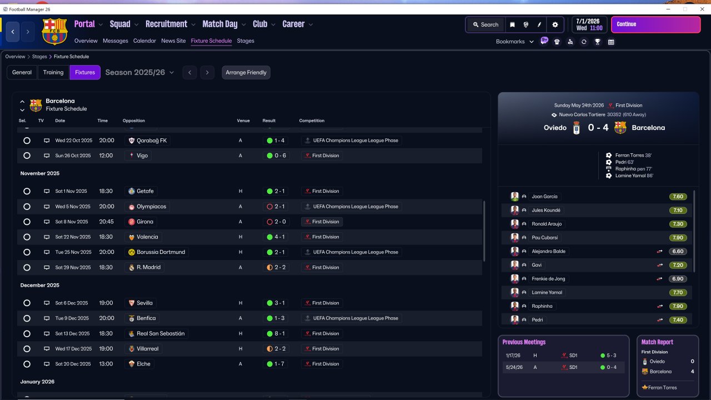Expand the Recruitment menu dropdown
This screenshot has width=711, height=400.
pos(193,24)
